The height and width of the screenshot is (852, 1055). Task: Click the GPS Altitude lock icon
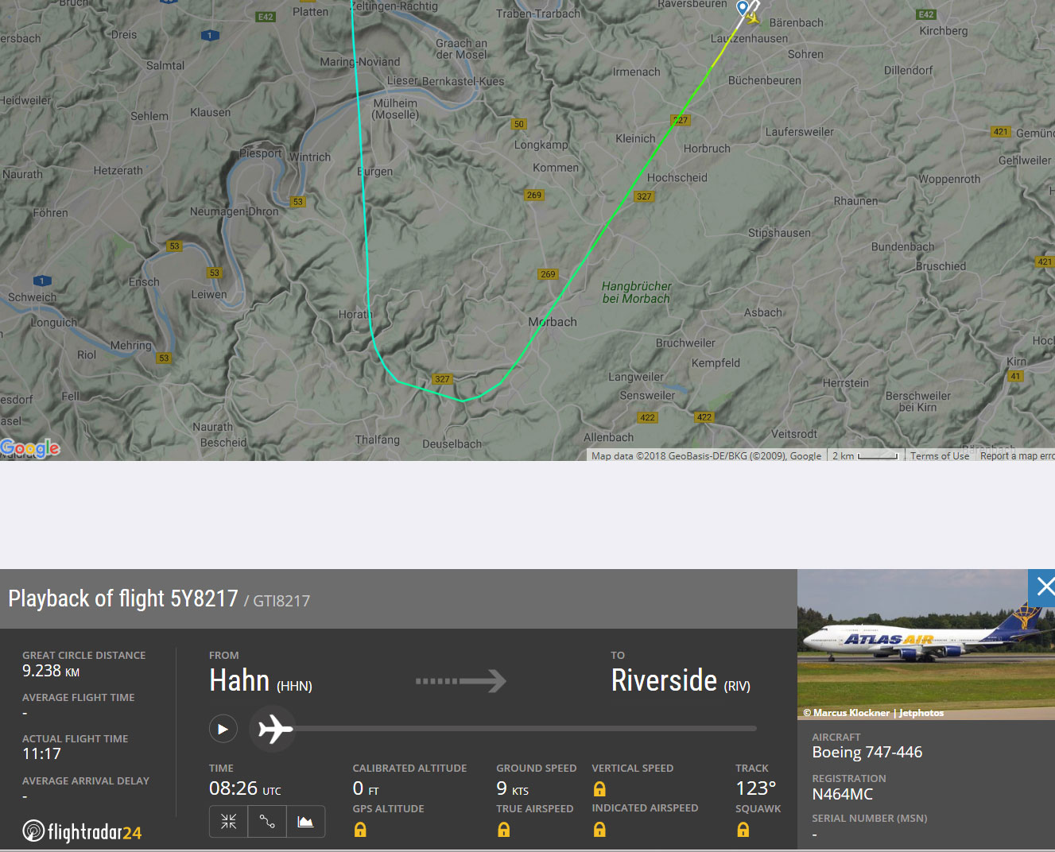tap(360, 830)
